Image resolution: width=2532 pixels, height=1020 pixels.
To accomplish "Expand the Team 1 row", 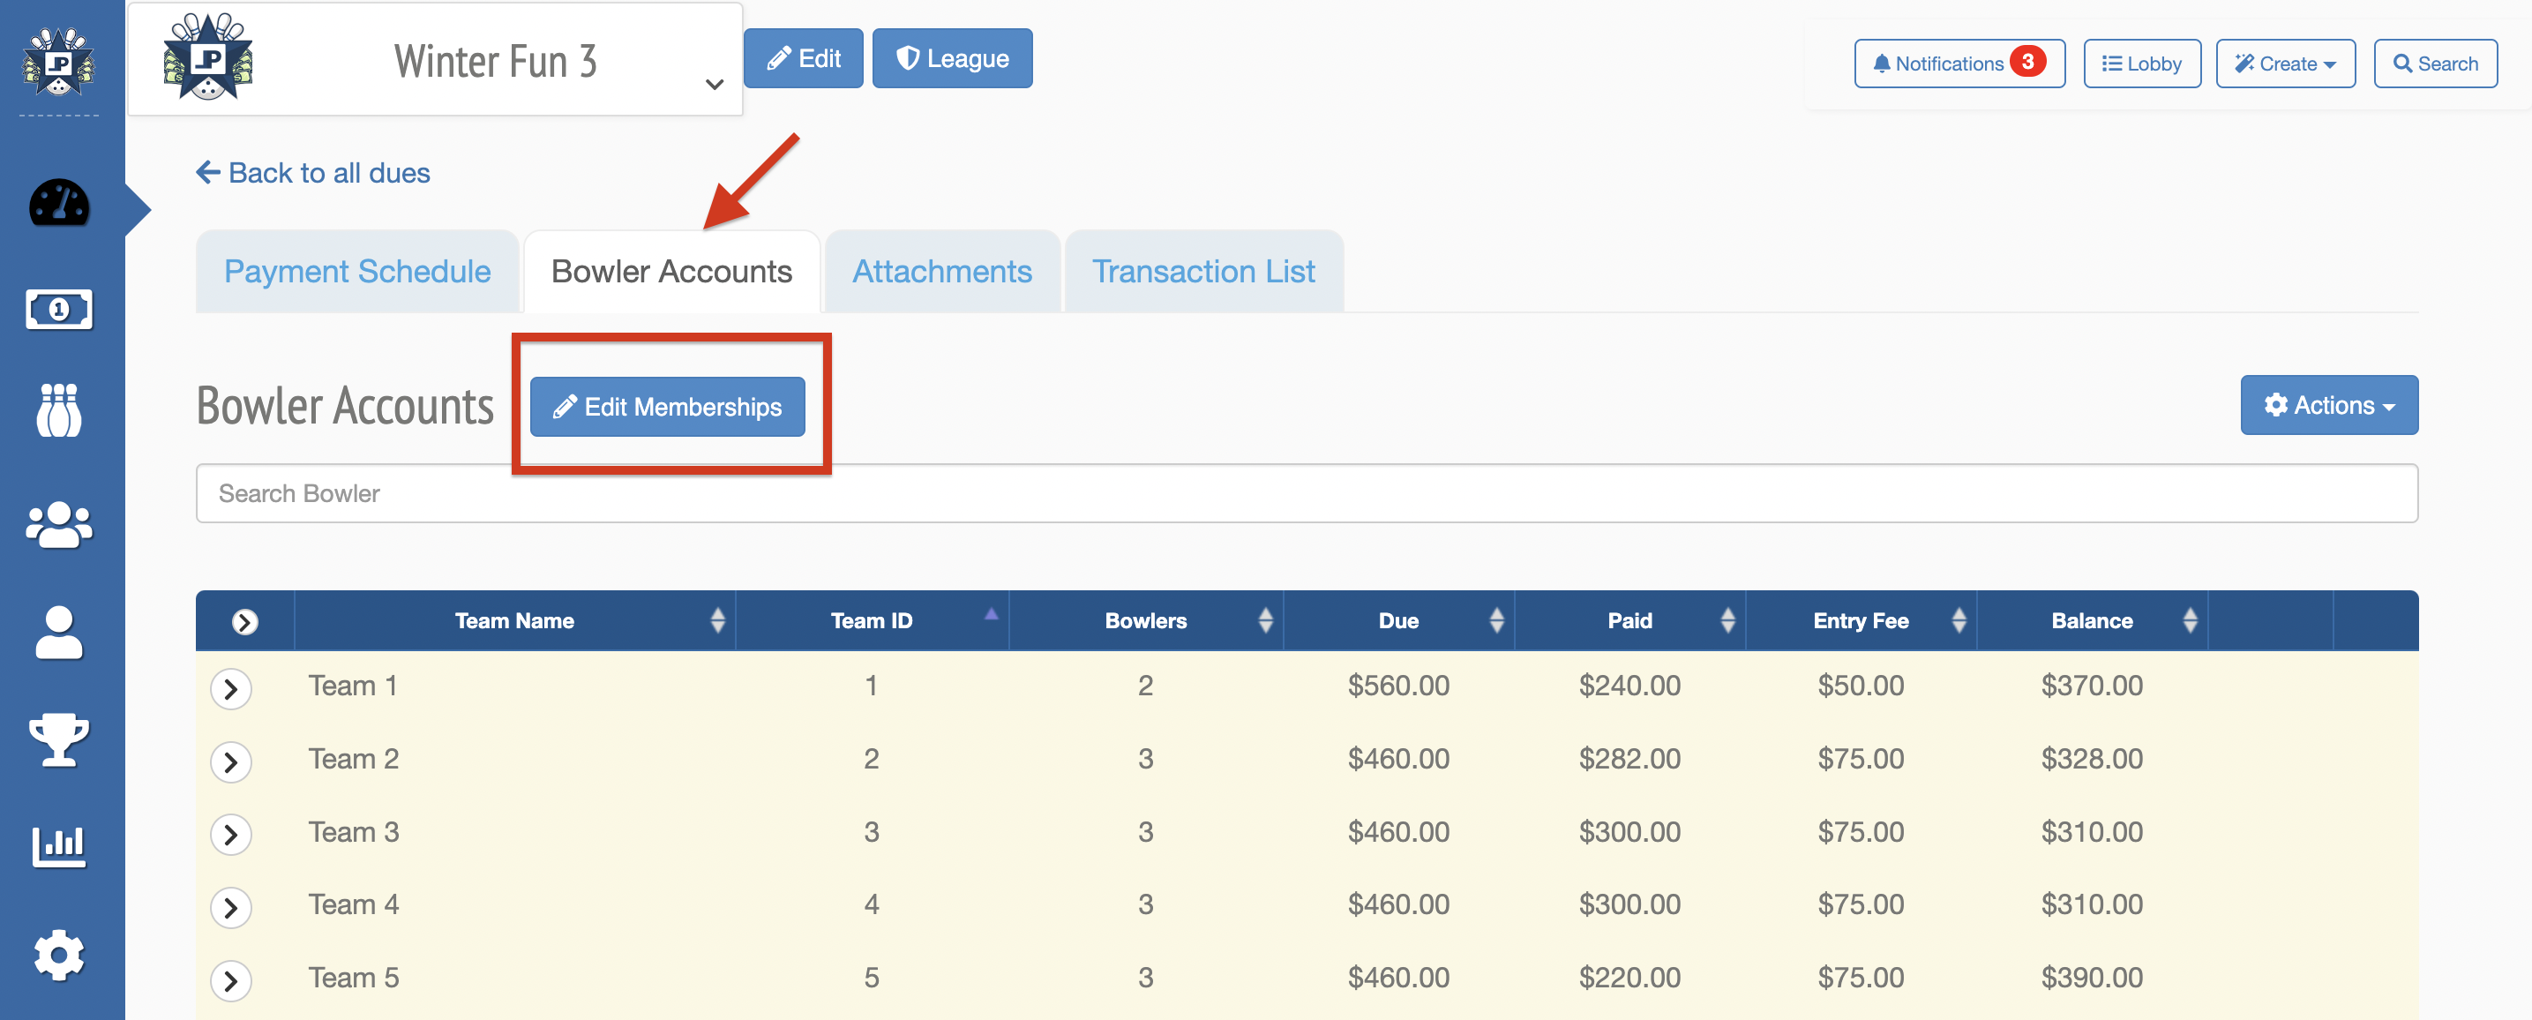I will click(231, 688).
